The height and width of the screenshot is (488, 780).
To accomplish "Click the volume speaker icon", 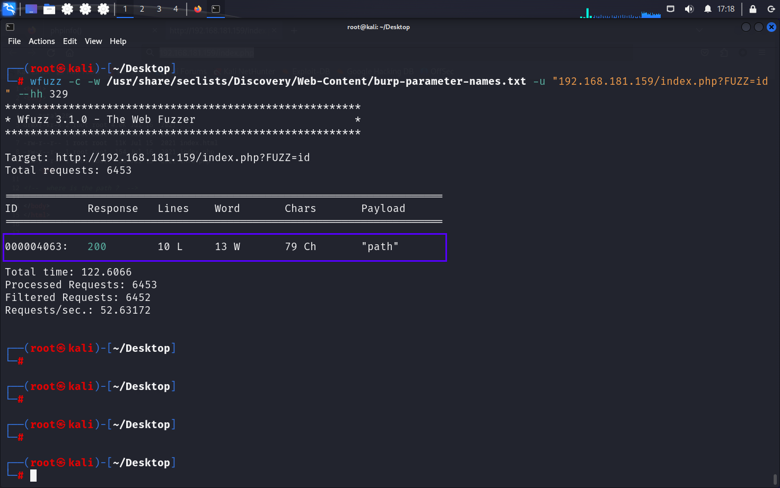I will tap(689, 9).
